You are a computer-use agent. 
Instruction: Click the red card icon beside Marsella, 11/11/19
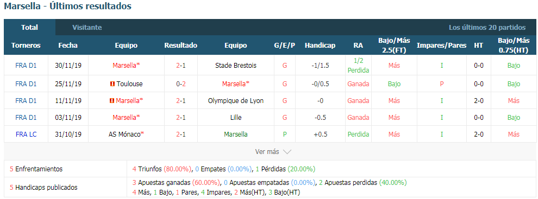tap(111, 101)
